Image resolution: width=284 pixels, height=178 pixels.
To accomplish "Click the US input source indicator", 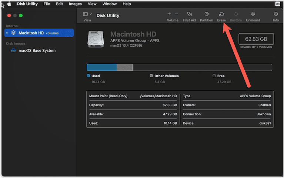I will 277,4.
